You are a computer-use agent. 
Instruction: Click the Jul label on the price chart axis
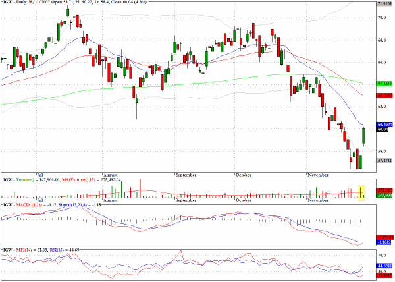click(x=39, y=175)
